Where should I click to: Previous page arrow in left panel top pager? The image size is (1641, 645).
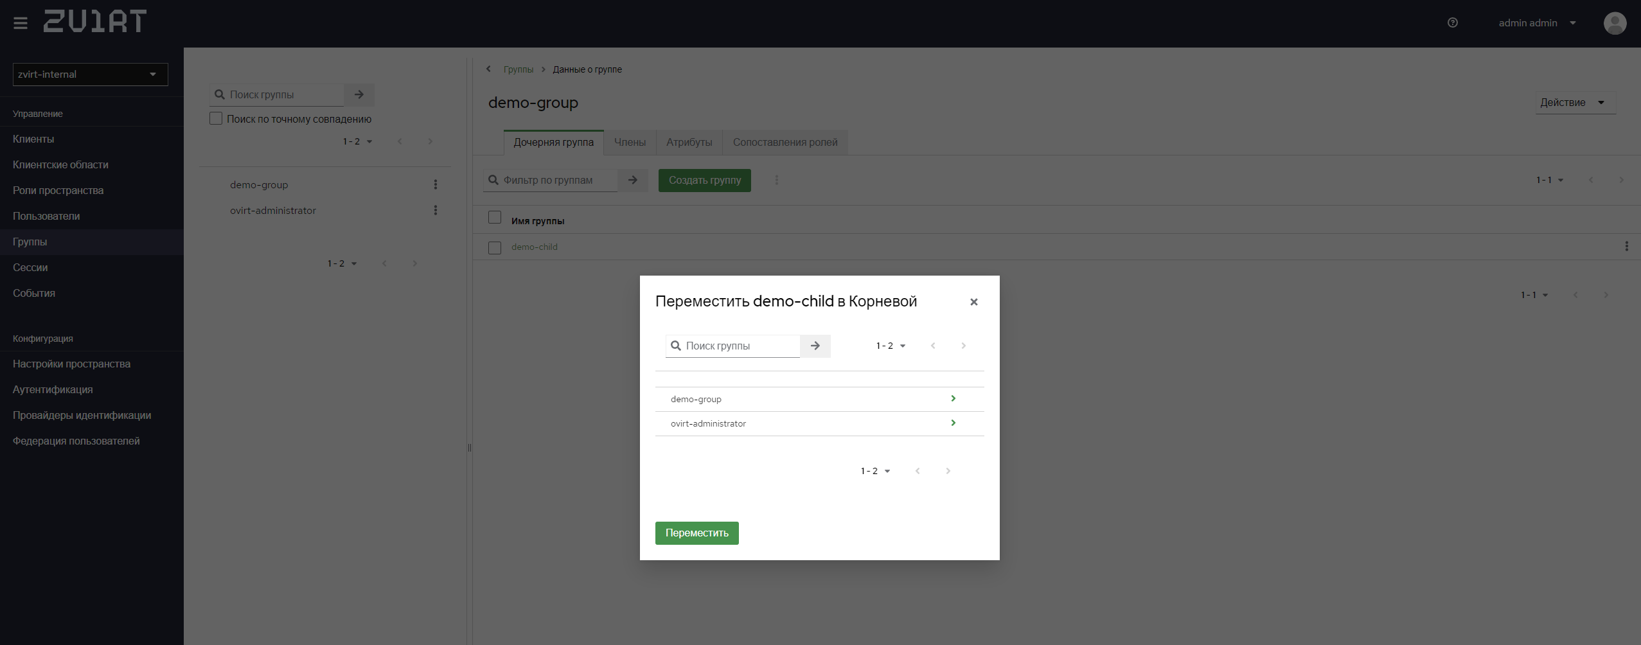pos(400,141)
